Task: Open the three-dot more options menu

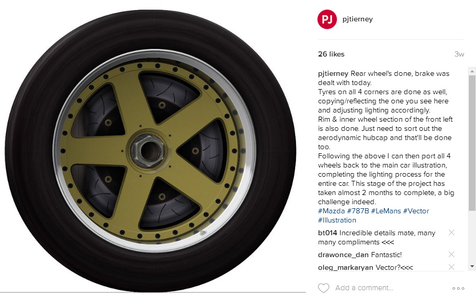Action: 458,288
